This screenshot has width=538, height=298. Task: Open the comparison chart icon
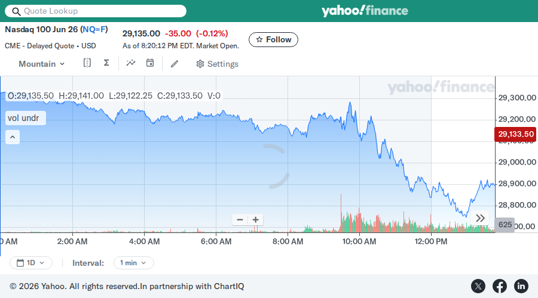(x=87, y=63)
